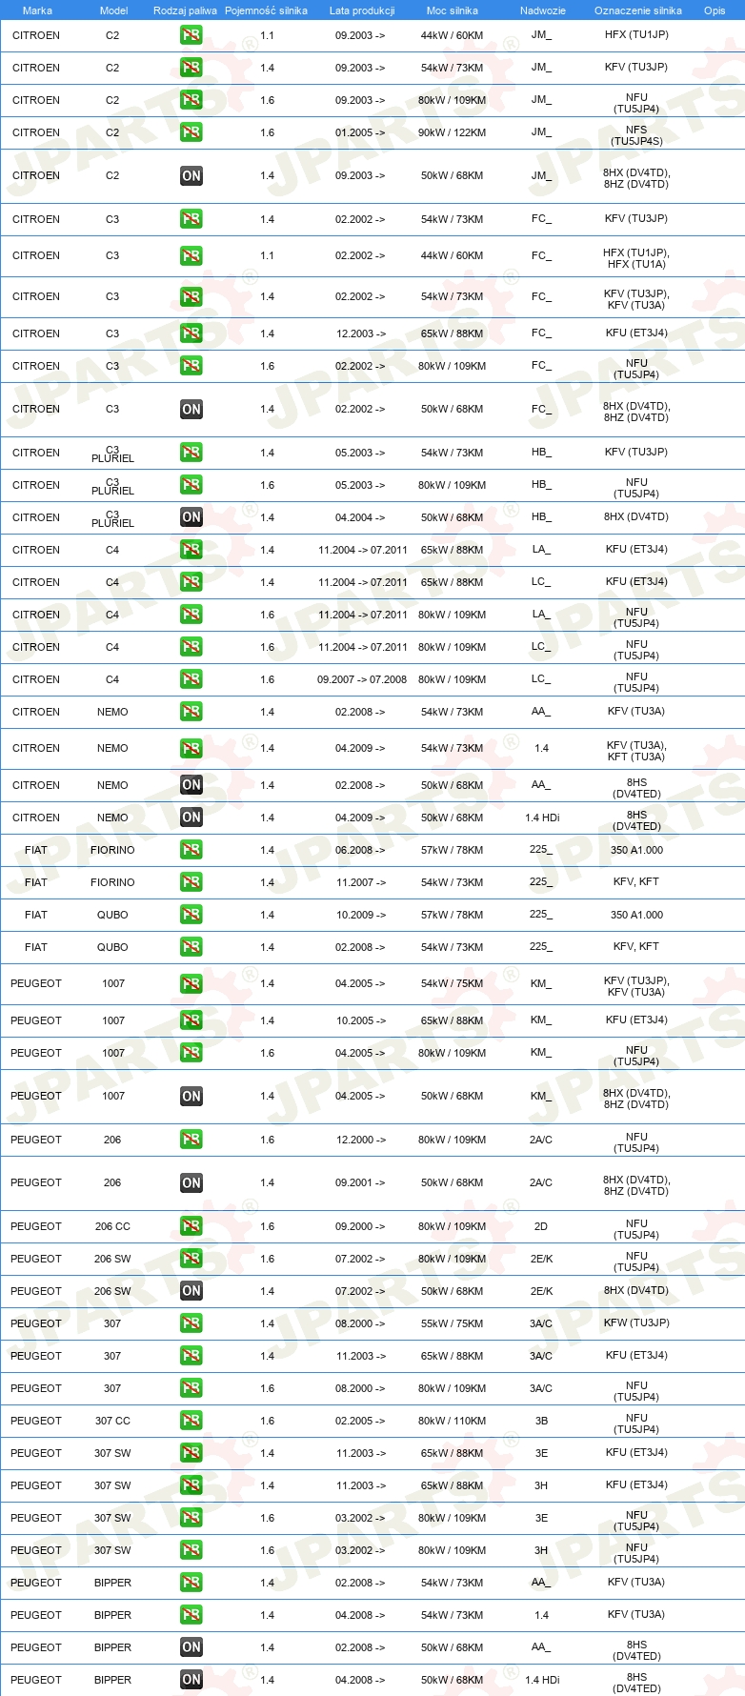Click PB icon in Peugeot 307 CC row
The width and height of the screenshot is (745, 1696).
[191, 1421]
